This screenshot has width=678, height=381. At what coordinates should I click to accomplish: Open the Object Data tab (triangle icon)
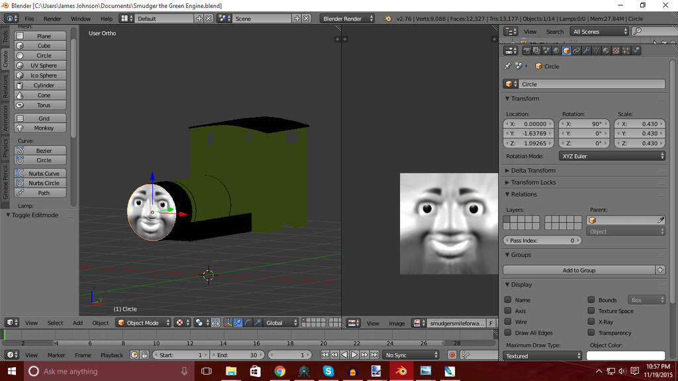pos(597,50)
